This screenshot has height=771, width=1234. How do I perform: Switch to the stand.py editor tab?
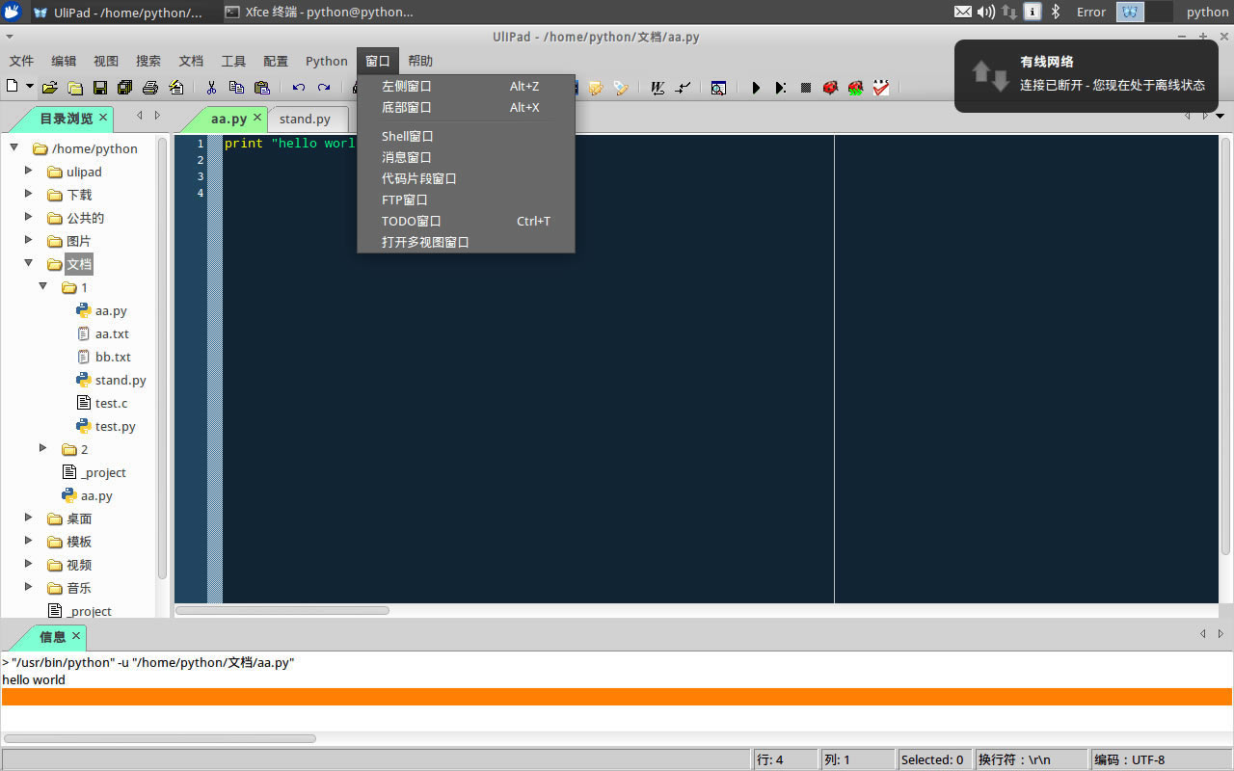305,119
